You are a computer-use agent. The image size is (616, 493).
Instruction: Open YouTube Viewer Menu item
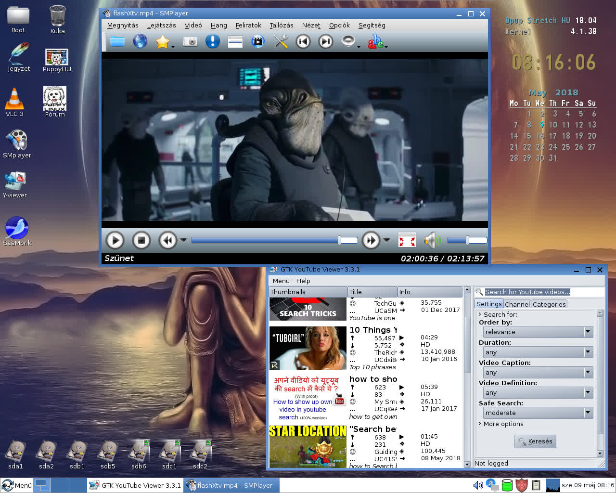click(x=281, y=281)
